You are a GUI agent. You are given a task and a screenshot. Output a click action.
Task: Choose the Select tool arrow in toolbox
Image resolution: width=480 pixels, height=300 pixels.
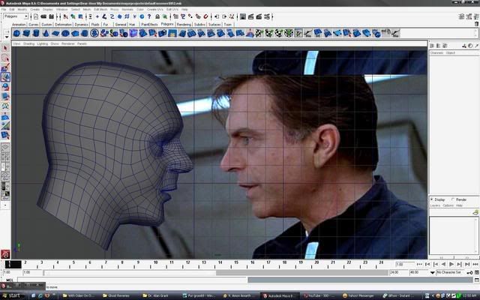pyautogui.click(x=5, y=48)
